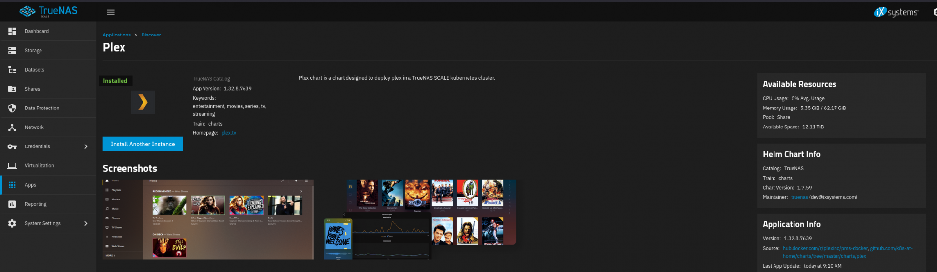Image resolution: width=937 pixels, height=272 pixels.
Task: Click the Data Protection shield icon
Action: tap(12, 108)
